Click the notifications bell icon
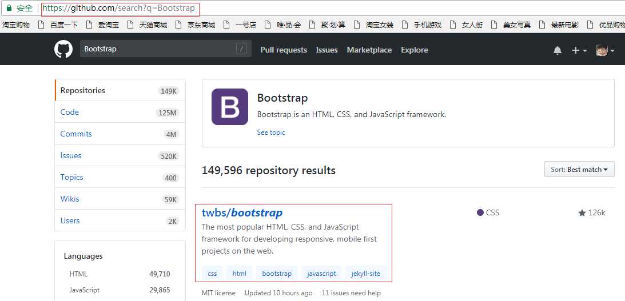 pos(558,50)
